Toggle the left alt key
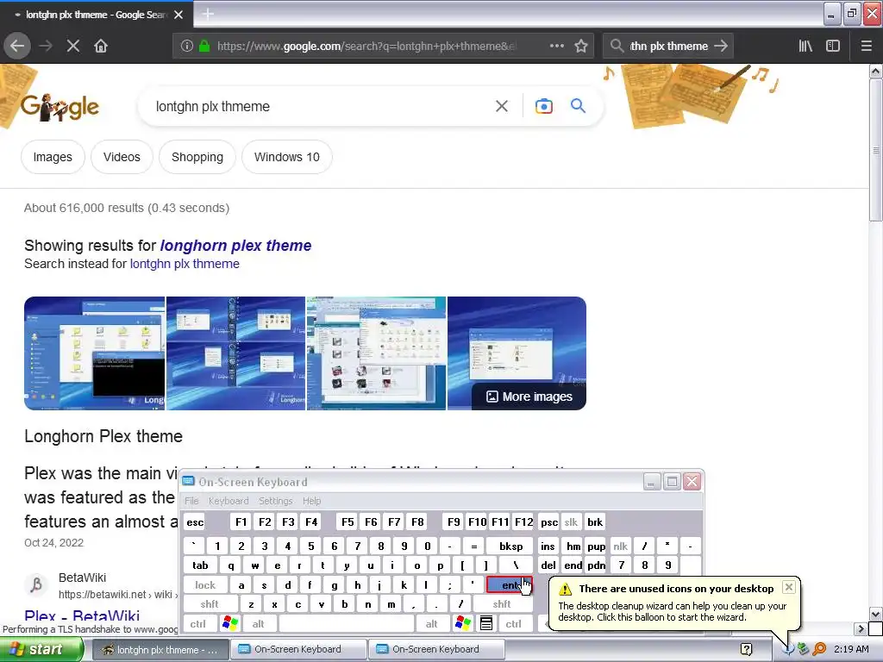Screen dimensions: 883x662 tap(259, 624)
